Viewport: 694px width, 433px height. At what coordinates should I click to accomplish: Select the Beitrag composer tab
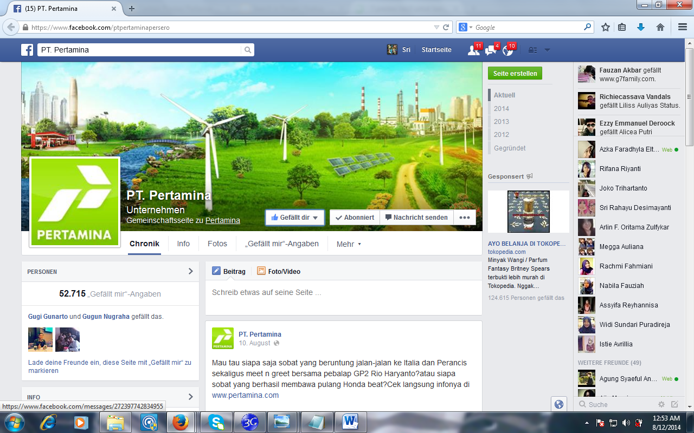click(x=229, y=271)
